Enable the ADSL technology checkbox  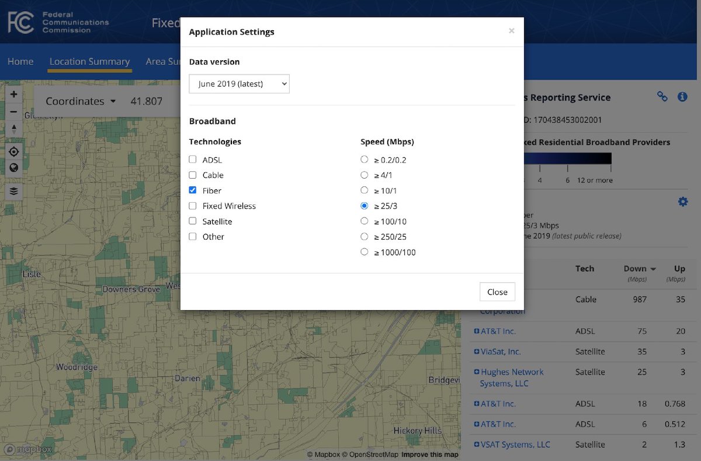193,160
